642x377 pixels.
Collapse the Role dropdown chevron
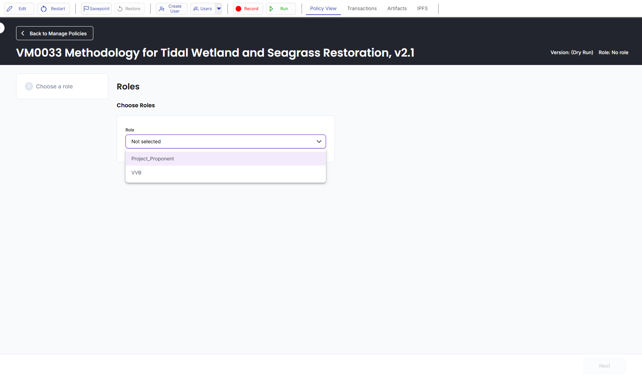pyautogui.click(x=319, y=142)
